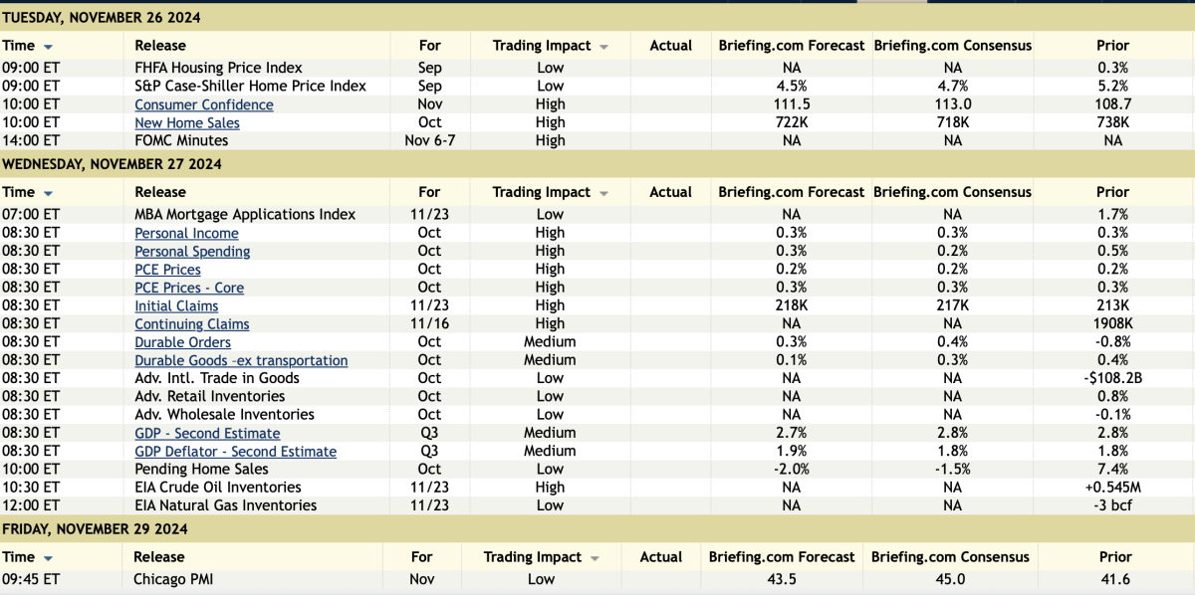Click Trading Impact sort arrow in Friday's table
1195x595 pixels.
click(596, 558)
